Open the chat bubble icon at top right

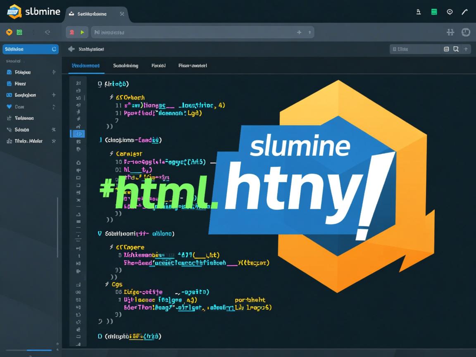coord(450,12)
